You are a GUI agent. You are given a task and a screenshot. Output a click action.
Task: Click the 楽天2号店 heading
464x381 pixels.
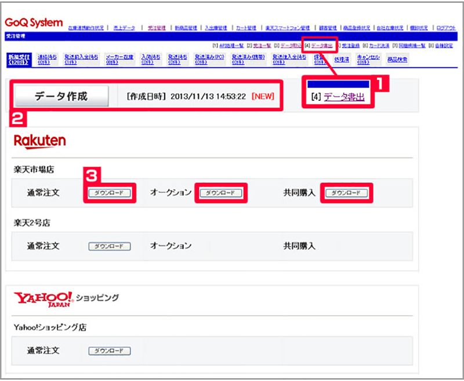[x=32, y=223]
